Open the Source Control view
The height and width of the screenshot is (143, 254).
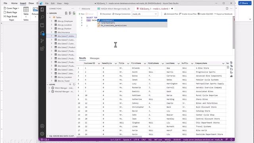[x=42, y=41]
